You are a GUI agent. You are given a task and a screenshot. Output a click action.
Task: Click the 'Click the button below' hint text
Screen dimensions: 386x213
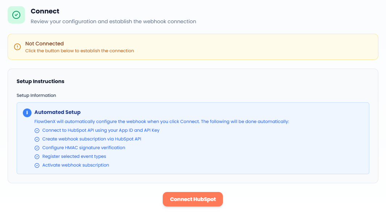pyautogui.click(x=79, y=51)
